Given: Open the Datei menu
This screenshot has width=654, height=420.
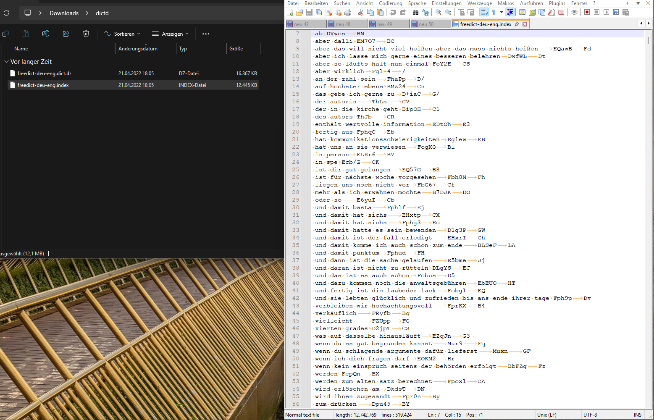Looking at the screenshot, I should 293,3.
